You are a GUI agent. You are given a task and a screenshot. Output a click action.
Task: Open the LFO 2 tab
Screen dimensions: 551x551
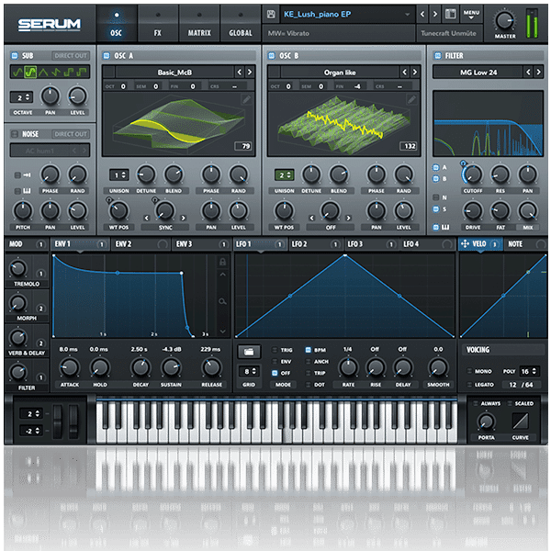(x=316, y=244)
